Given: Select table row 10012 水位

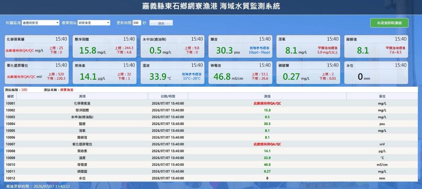Looking at the screenshot, I should (x=211, y=178).
